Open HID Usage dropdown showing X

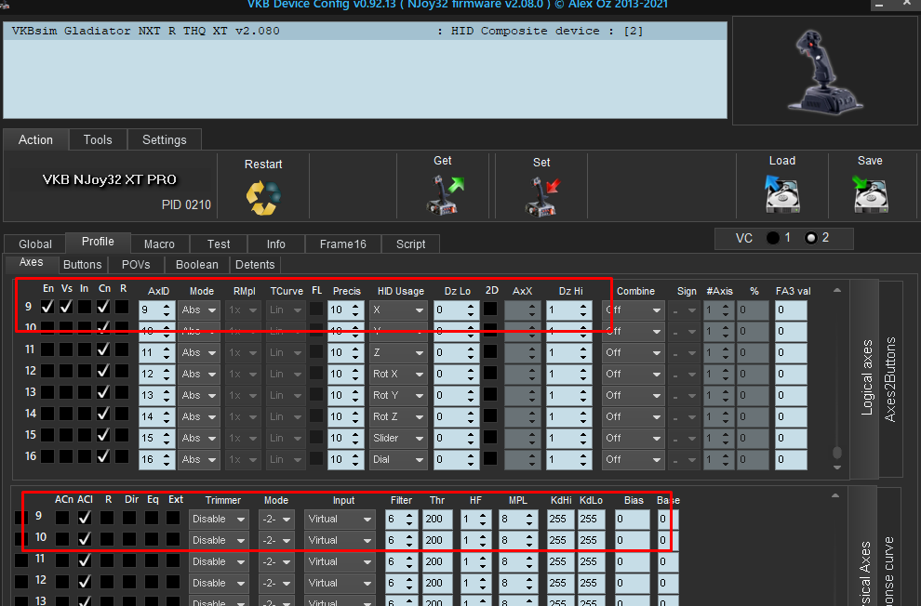[397, 310]
